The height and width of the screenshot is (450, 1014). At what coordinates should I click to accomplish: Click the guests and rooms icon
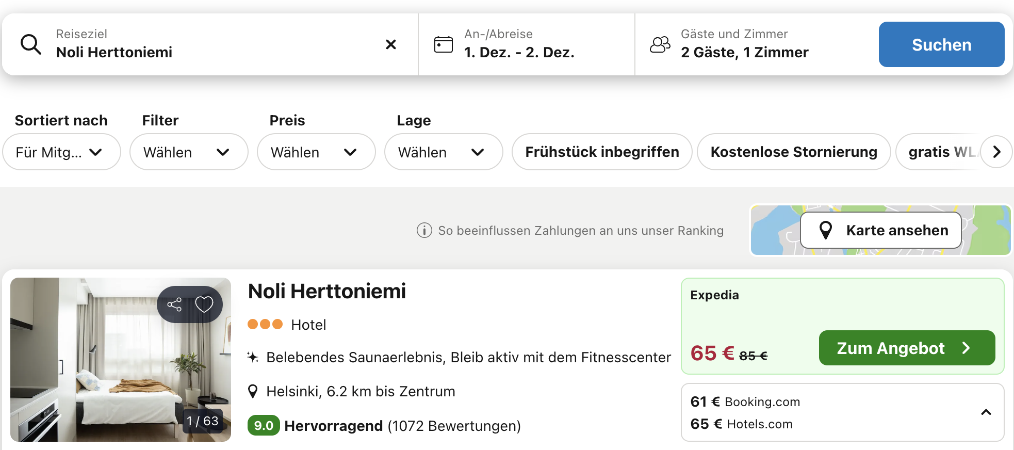coord(660,44)
